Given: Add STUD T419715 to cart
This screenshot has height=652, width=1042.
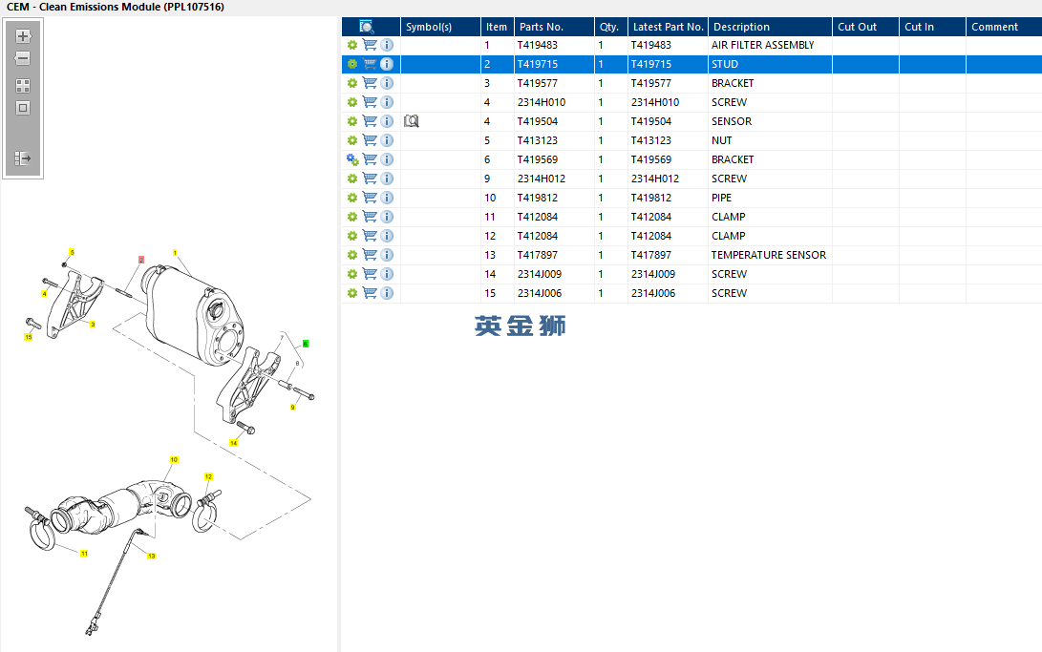Looking at the screenshot, I should click(x=371, y=64).
